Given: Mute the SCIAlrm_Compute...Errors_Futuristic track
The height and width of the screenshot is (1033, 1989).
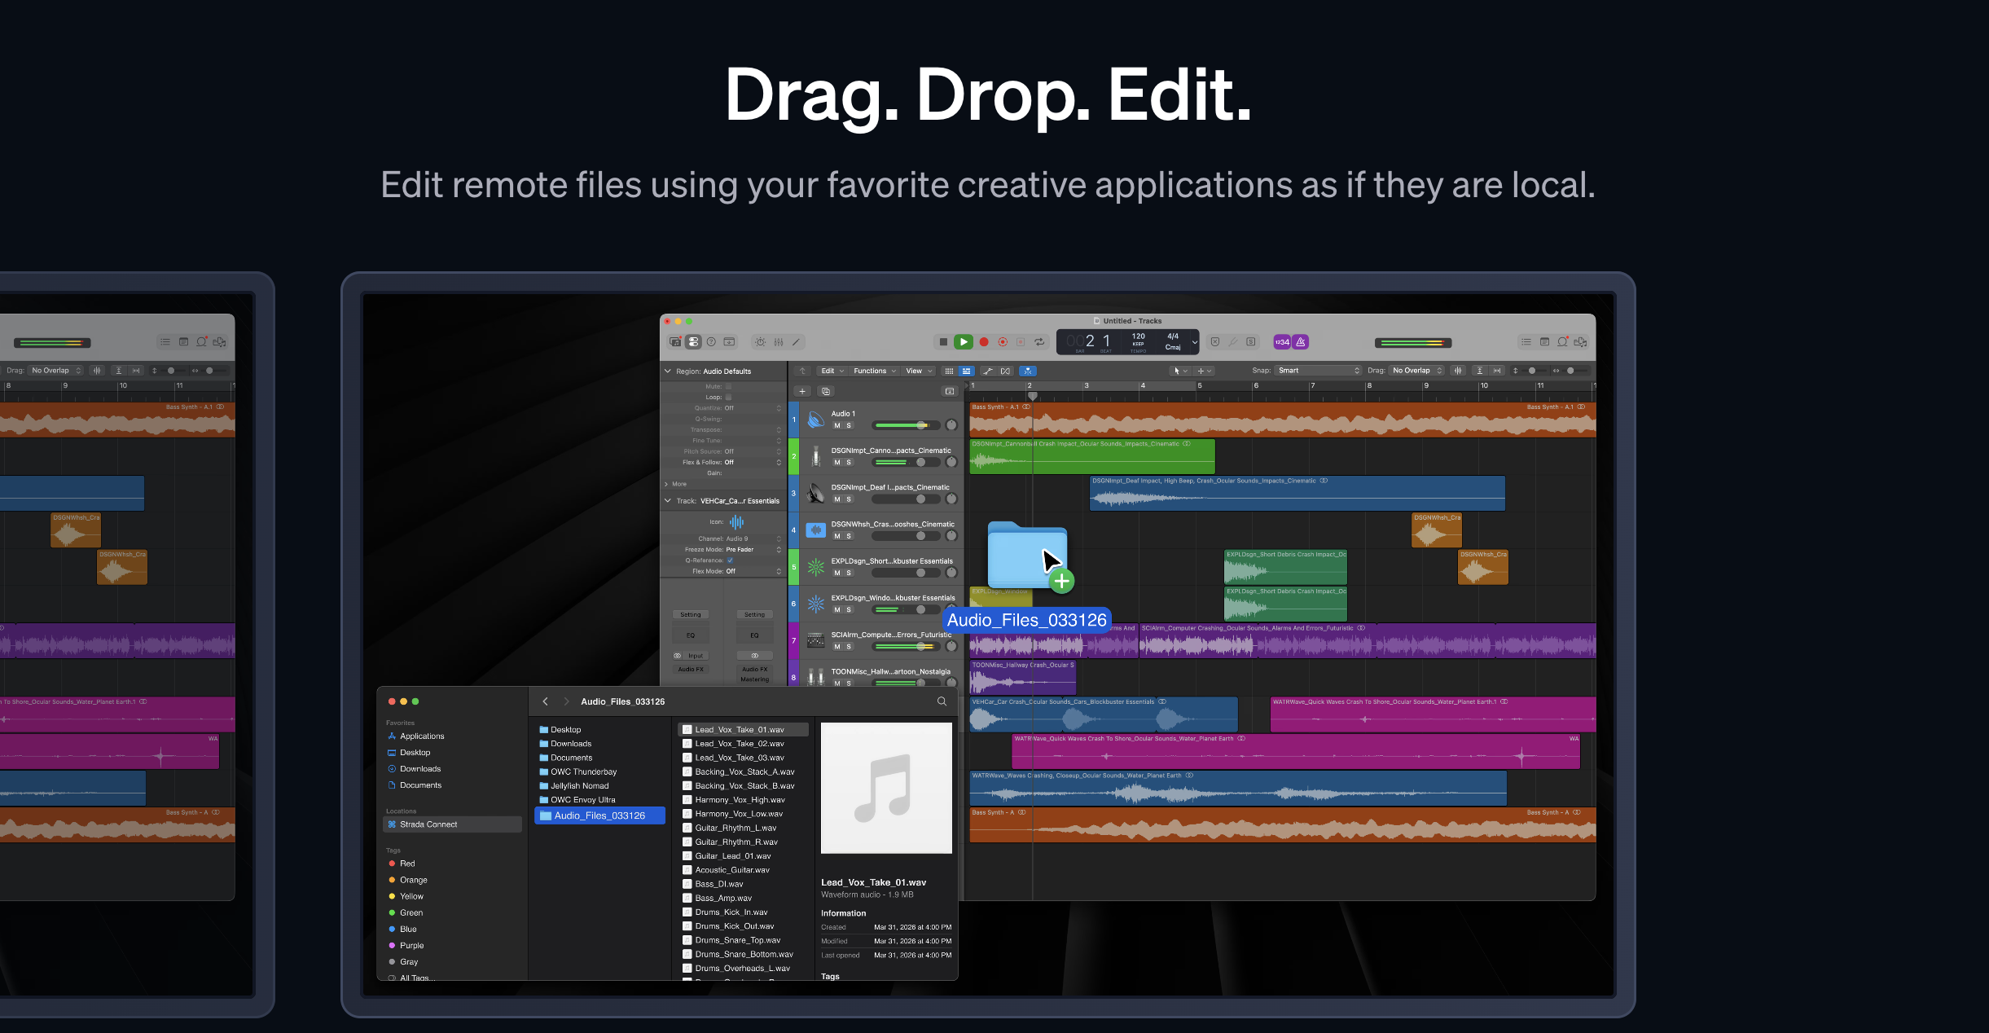Looking at the screenshot, I should coord(836,647).
